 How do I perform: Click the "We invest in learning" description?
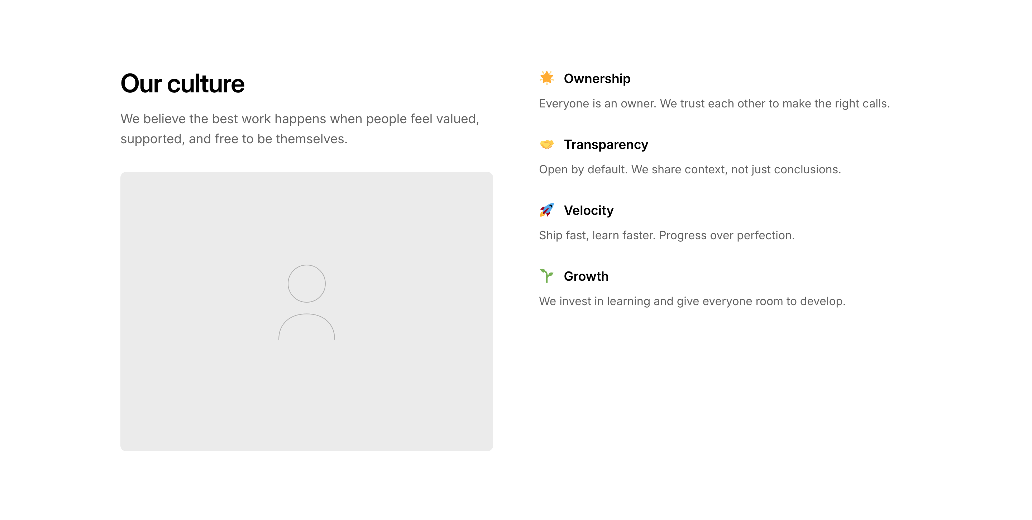pyautogui.click(x=692, y=301)
